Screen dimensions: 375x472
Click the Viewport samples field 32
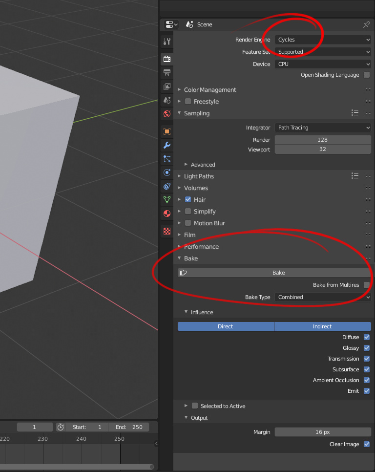323,150
